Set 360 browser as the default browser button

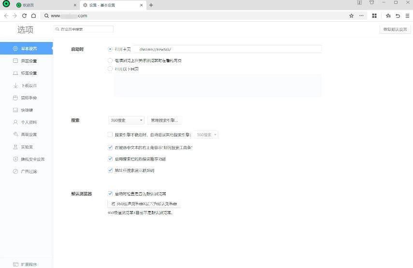[x=144, y=204]
